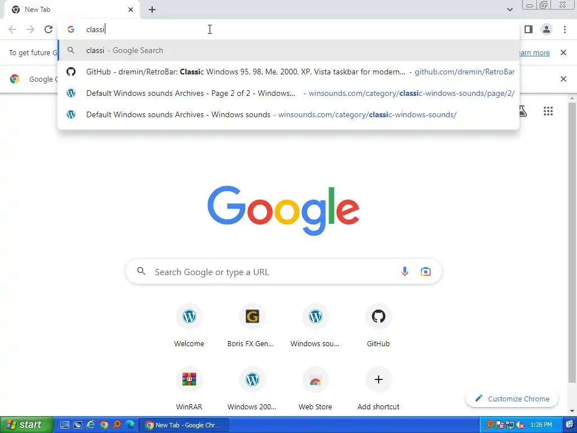Screen dimensions: 577x433
Task: Open the Welcome shortcut tile
Action: point(189,326)
